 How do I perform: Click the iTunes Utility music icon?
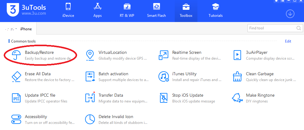pos(164,77)
